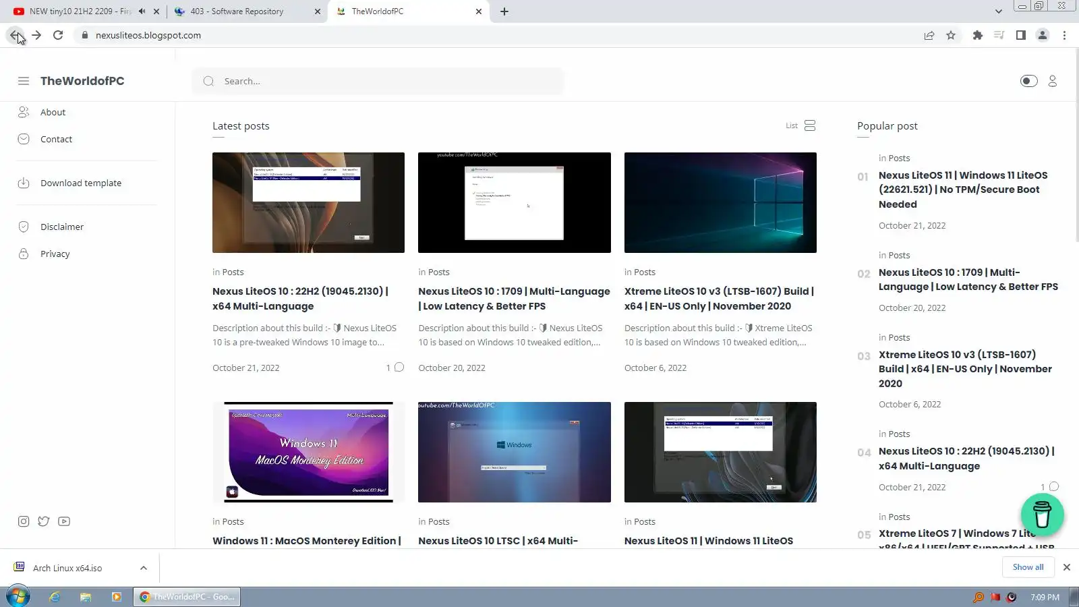The image size is (1079, 607).
Task: Open the Chrome extensions puzzle icon
Action: coord(977,35)
